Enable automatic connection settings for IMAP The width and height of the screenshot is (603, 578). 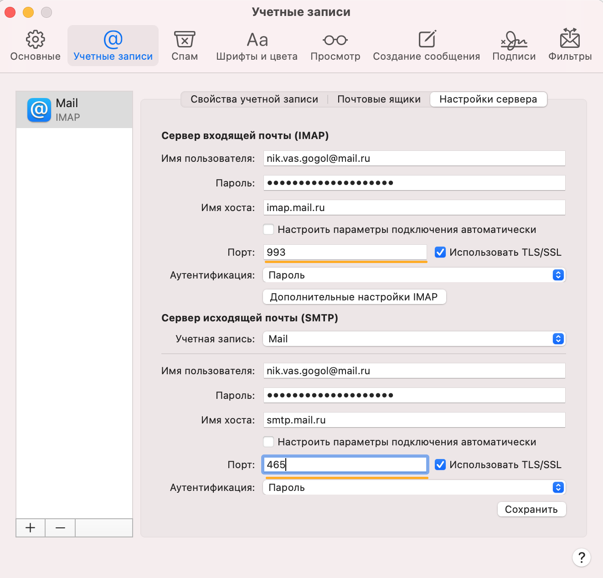coord(269,229)
